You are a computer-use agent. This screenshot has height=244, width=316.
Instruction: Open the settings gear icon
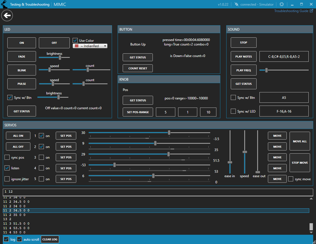(x=281, y=4)
